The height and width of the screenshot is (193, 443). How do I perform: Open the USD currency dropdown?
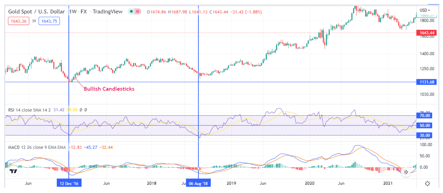(x=425, y=10)
